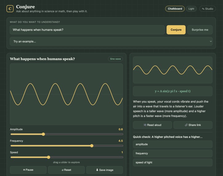The width and height of the screenshot is (223, 176).
Task: Click the Conjure logo icon
Action: [x=10, y=9]
